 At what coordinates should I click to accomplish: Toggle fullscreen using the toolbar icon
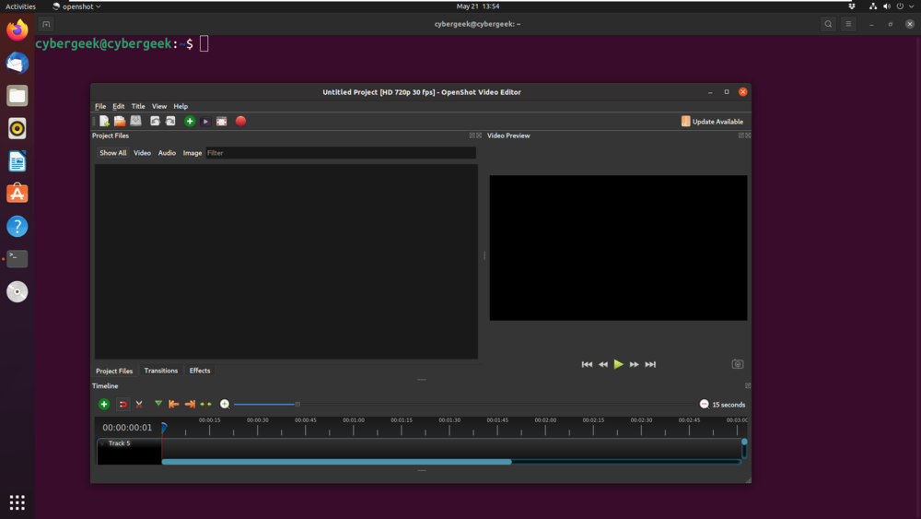[221, 122]
